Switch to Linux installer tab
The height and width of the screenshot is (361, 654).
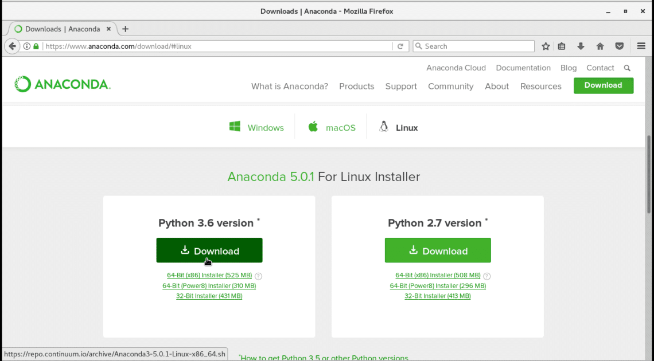[398, 127]
